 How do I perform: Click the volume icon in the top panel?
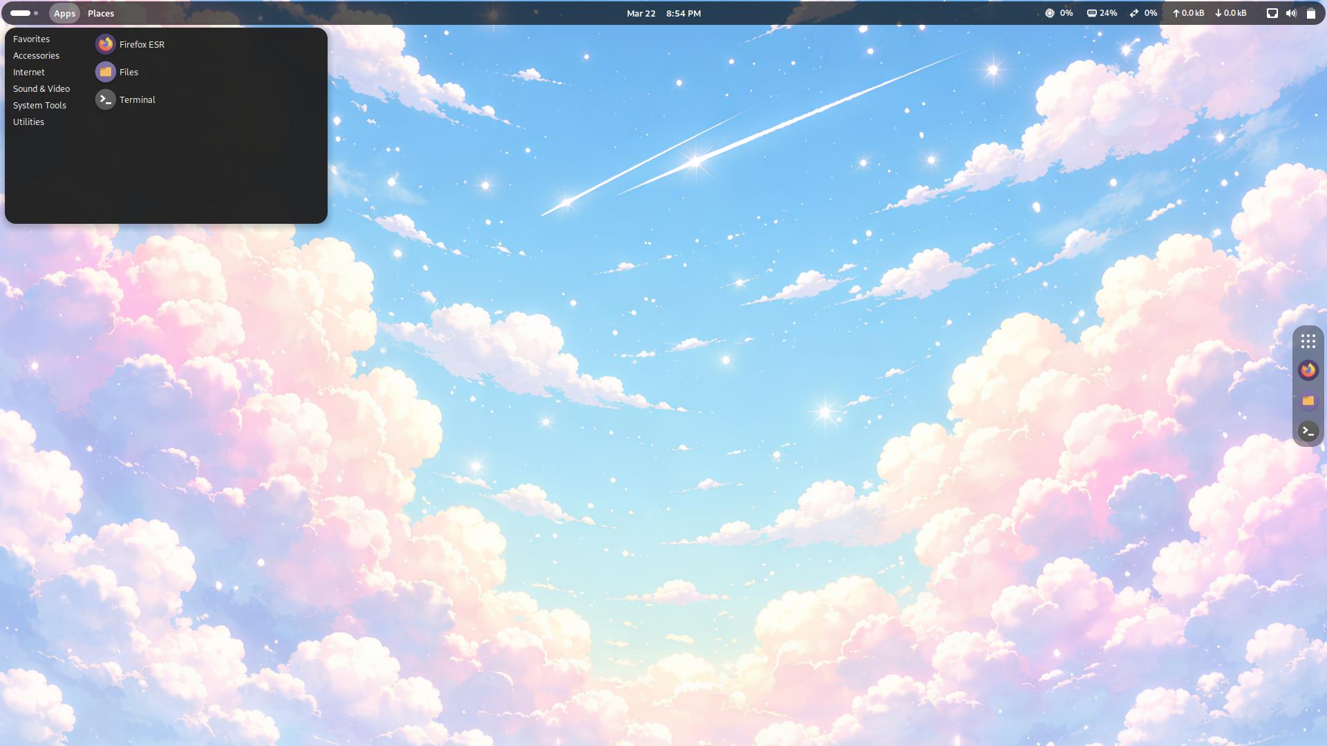click(x=1292, y=12)
